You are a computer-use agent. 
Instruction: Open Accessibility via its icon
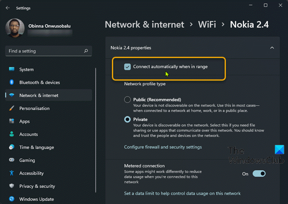click(x=12, y=174)
